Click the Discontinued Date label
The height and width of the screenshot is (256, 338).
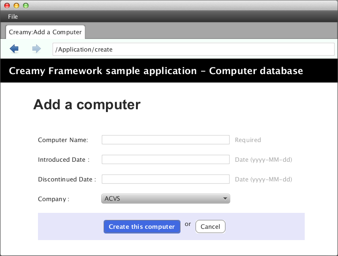tap(67, 179)
